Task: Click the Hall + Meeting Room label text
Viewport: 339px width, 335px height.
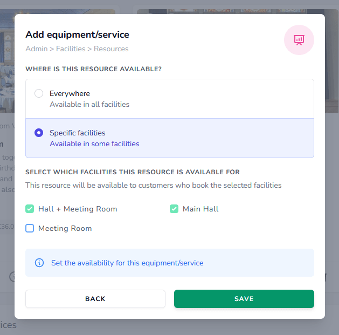Action: point(78,209)
